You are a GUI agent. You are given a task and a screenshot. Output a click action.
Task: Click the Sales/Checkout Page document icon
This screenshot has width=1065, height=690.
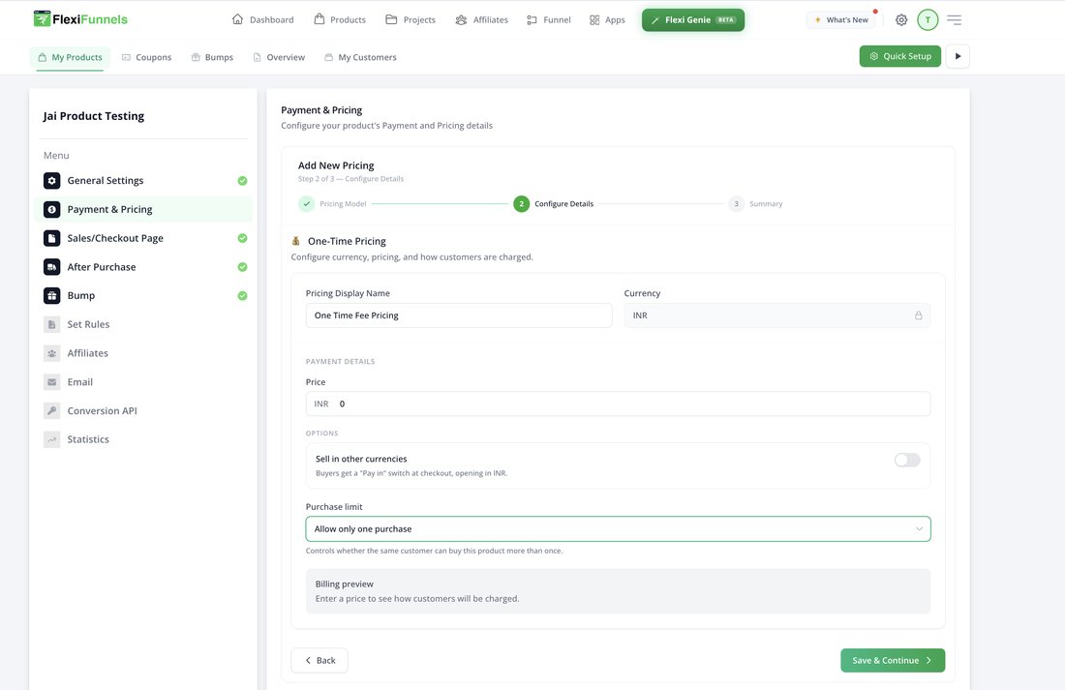click(51, 238)
